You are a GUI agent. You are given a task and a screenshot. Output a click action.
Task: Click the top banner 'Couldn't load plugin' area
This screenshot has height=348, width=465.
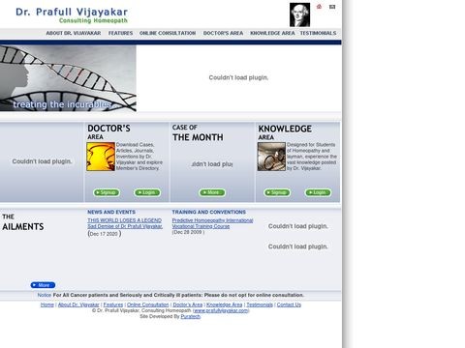click(238, 77)
